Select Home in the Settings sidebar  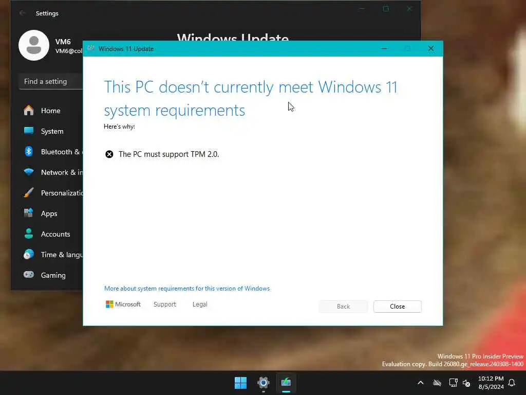(x=47, y=111)
